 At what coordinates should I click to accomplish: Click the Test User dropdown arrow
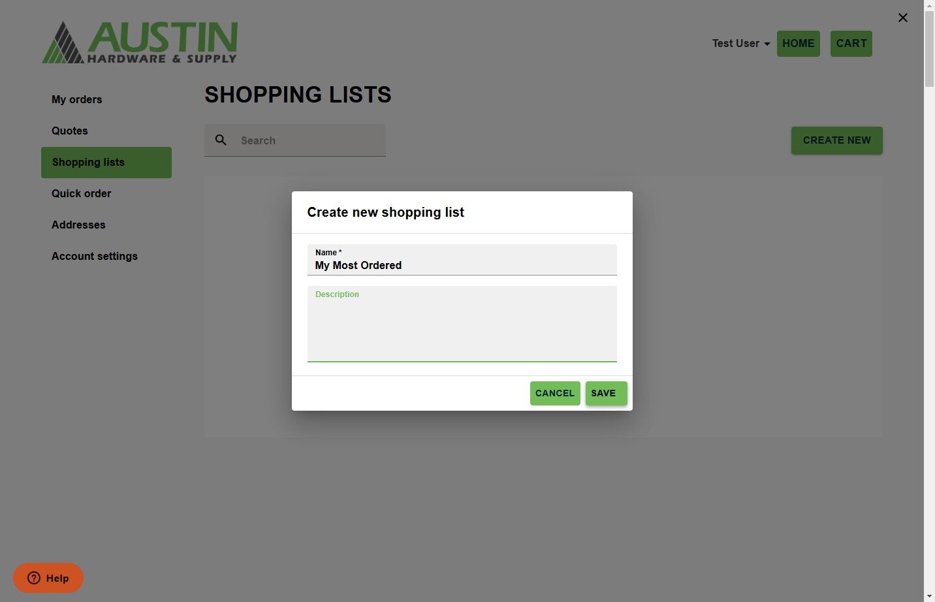click(x=767, y=44)
